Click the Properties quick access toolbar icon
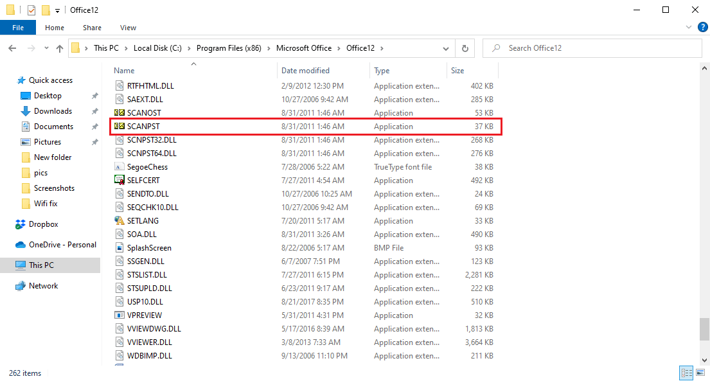Screen dimensions: 710x381 coord(31,10)
